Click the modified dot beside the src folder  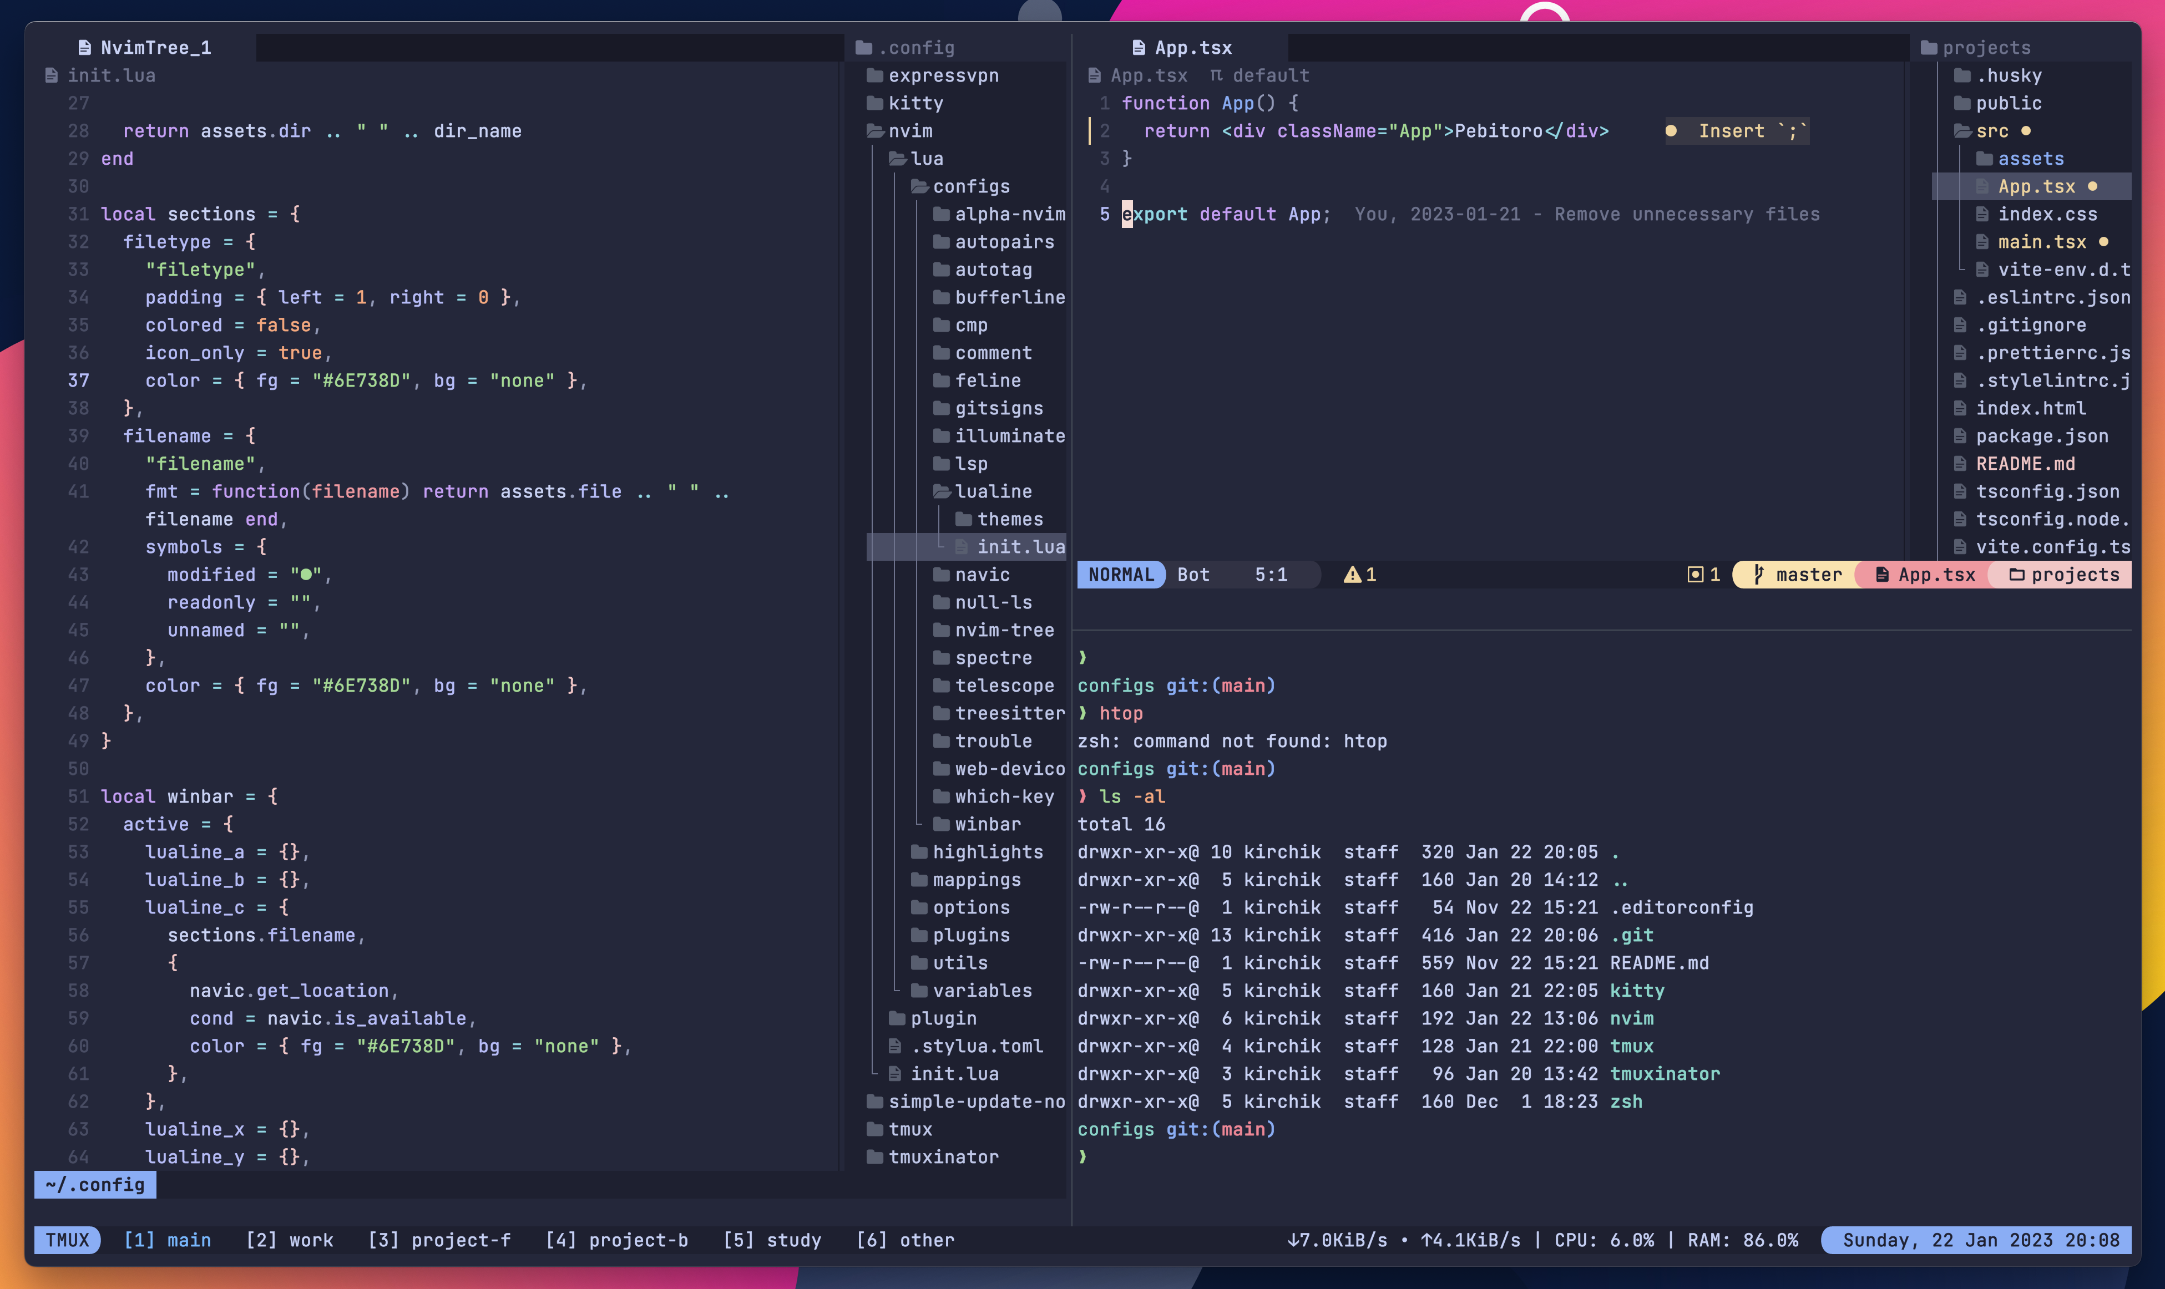click(x=2026, y=131)
